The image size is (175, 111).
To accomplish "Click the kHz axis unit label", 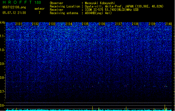I will (3, 22).
